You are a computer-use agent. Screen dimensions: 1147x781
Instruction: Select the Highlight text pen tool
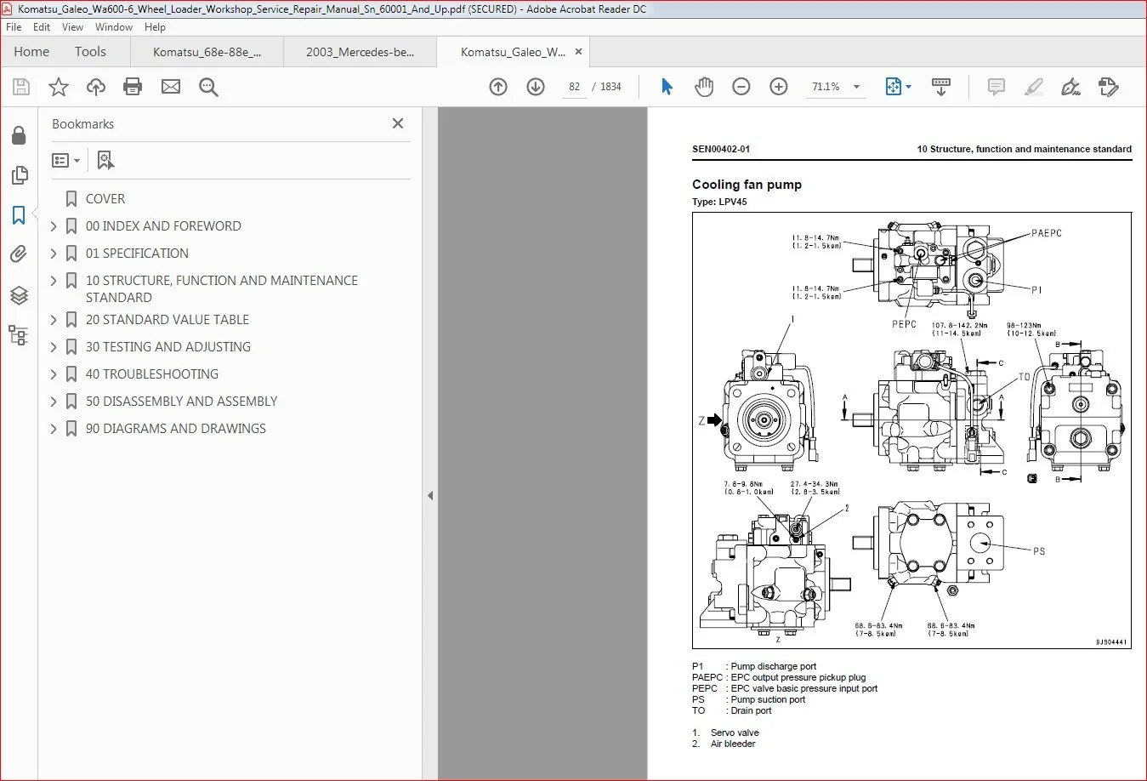[1034, 87]
